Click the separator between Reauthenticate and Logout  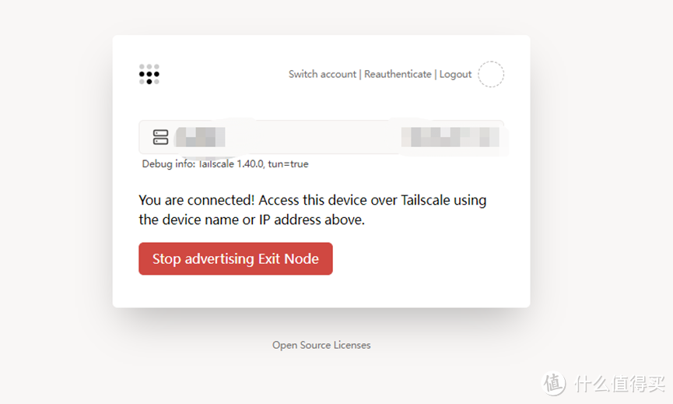436,74
